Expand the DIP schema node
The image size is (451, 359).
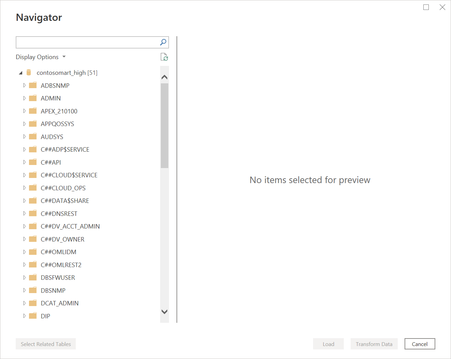tap(24, 316)
